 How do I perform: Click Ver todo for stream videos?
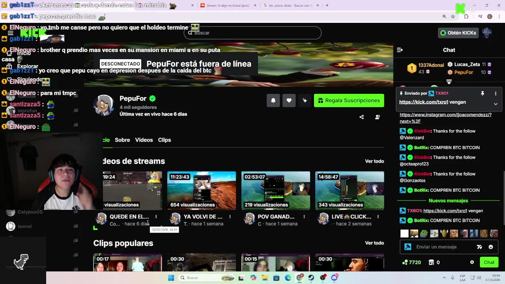pos(374,161)
